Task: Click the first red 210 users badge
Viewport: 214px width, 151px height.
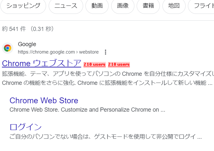Action: click(94, 65)
